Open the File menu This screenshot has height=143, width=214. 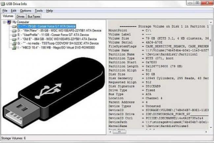[5, 11]
